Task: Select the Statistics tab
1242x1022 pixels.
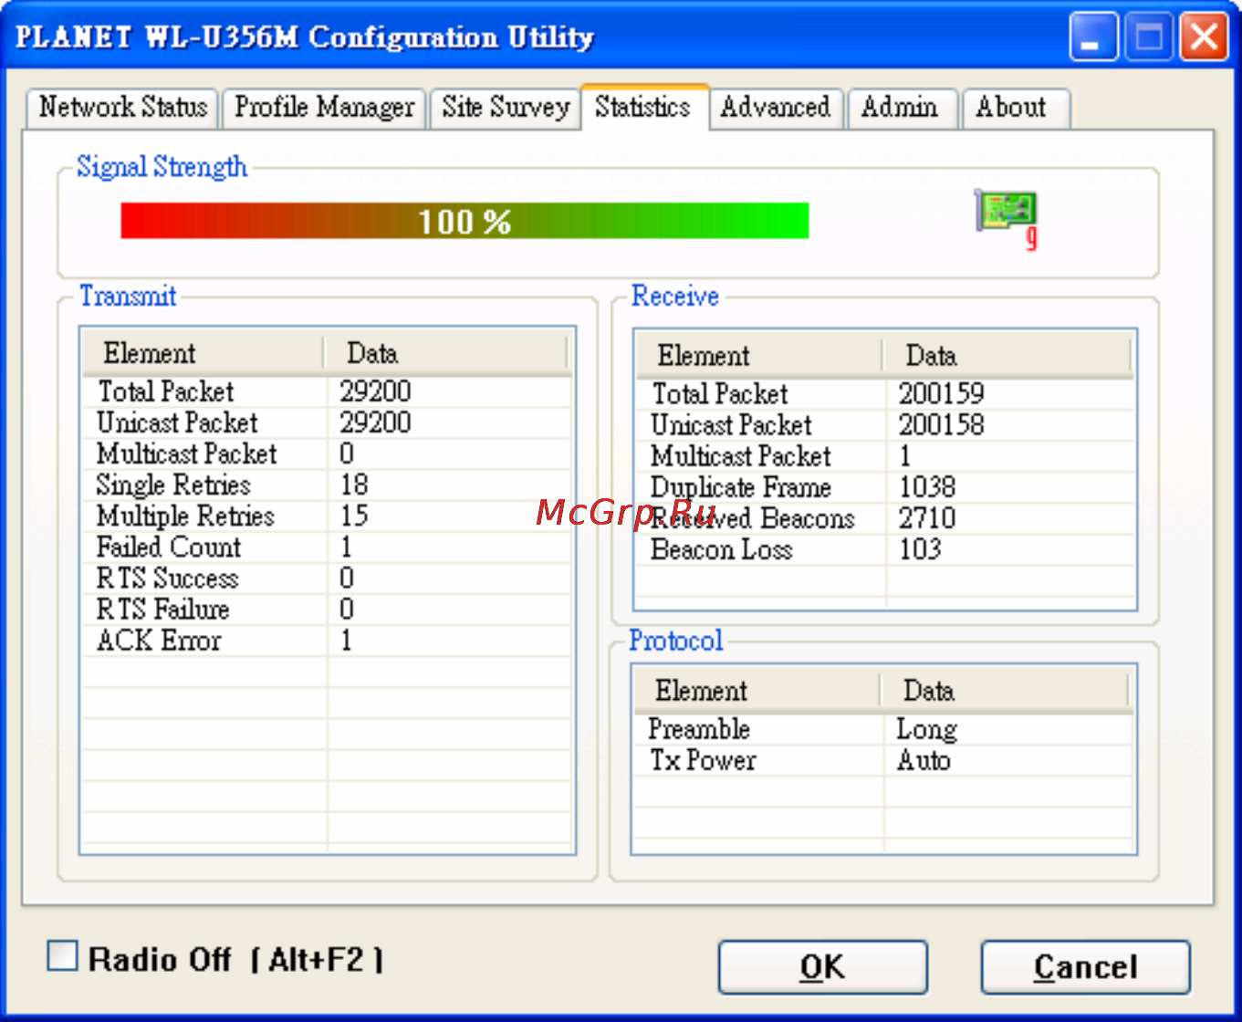Action: click(644, 107)
